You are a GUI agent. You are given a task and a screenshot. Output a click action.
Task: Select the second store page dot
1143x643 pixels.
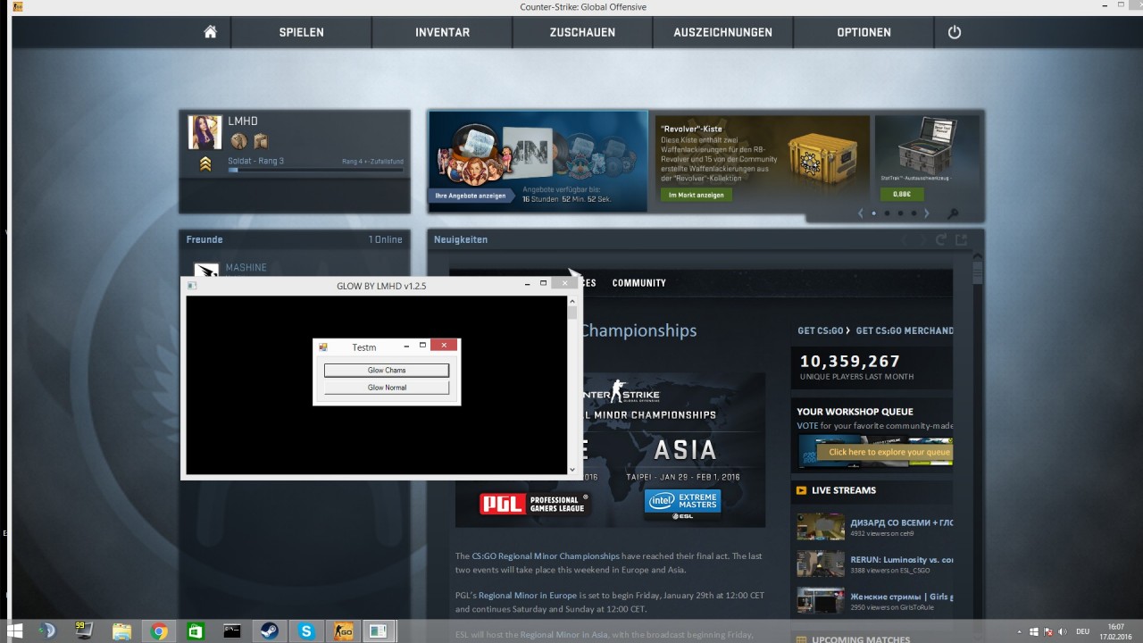pyautogui.click(x=887, y=213)
